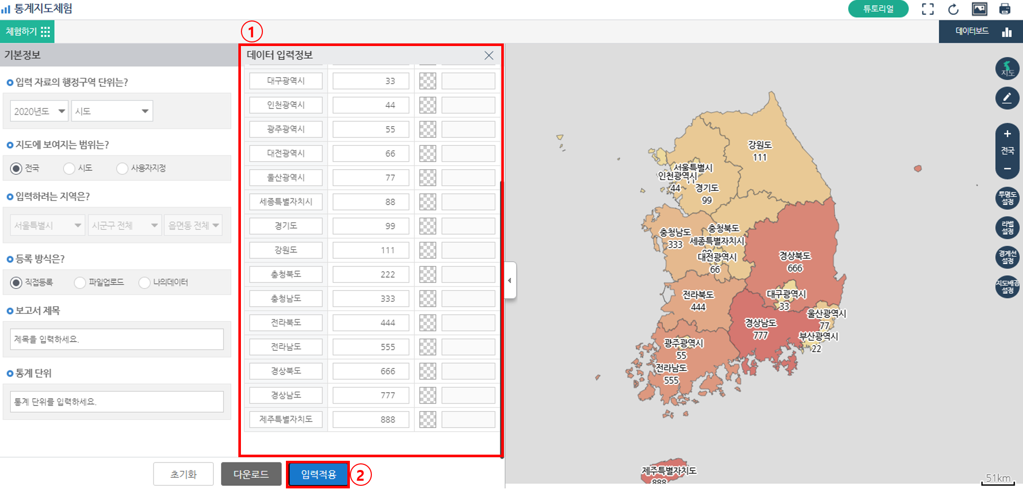Open the pencil drawing tool
Image resolution: width=1023 pixels, height=493 pixels.
click(x=1007, y=99)
